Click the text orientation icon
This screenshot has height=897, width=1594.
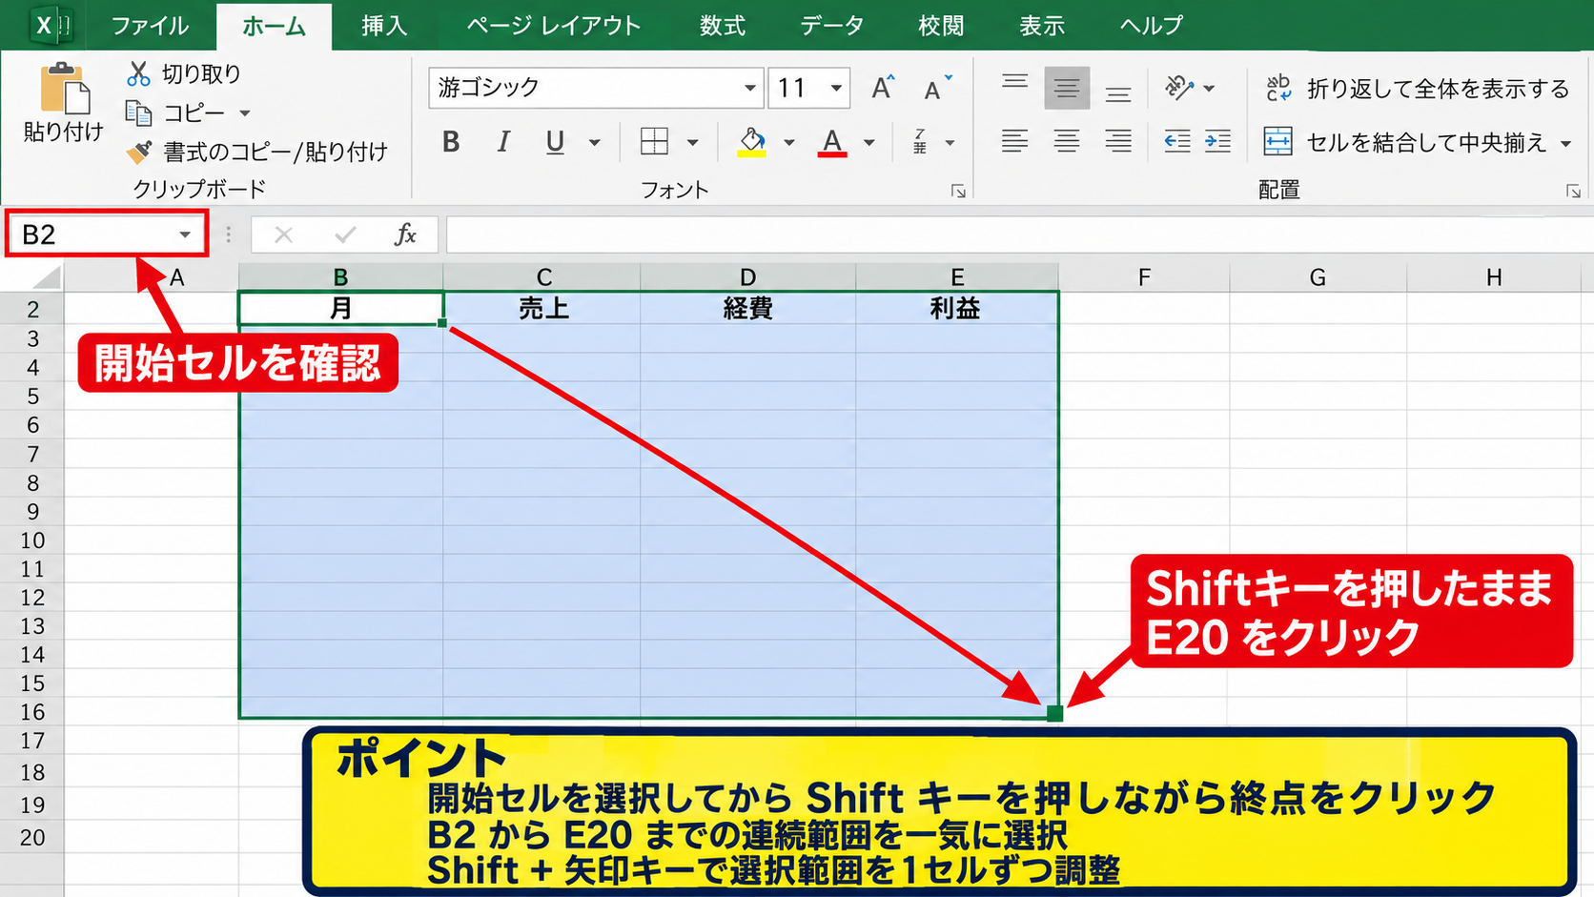(x=1180, y=88)
